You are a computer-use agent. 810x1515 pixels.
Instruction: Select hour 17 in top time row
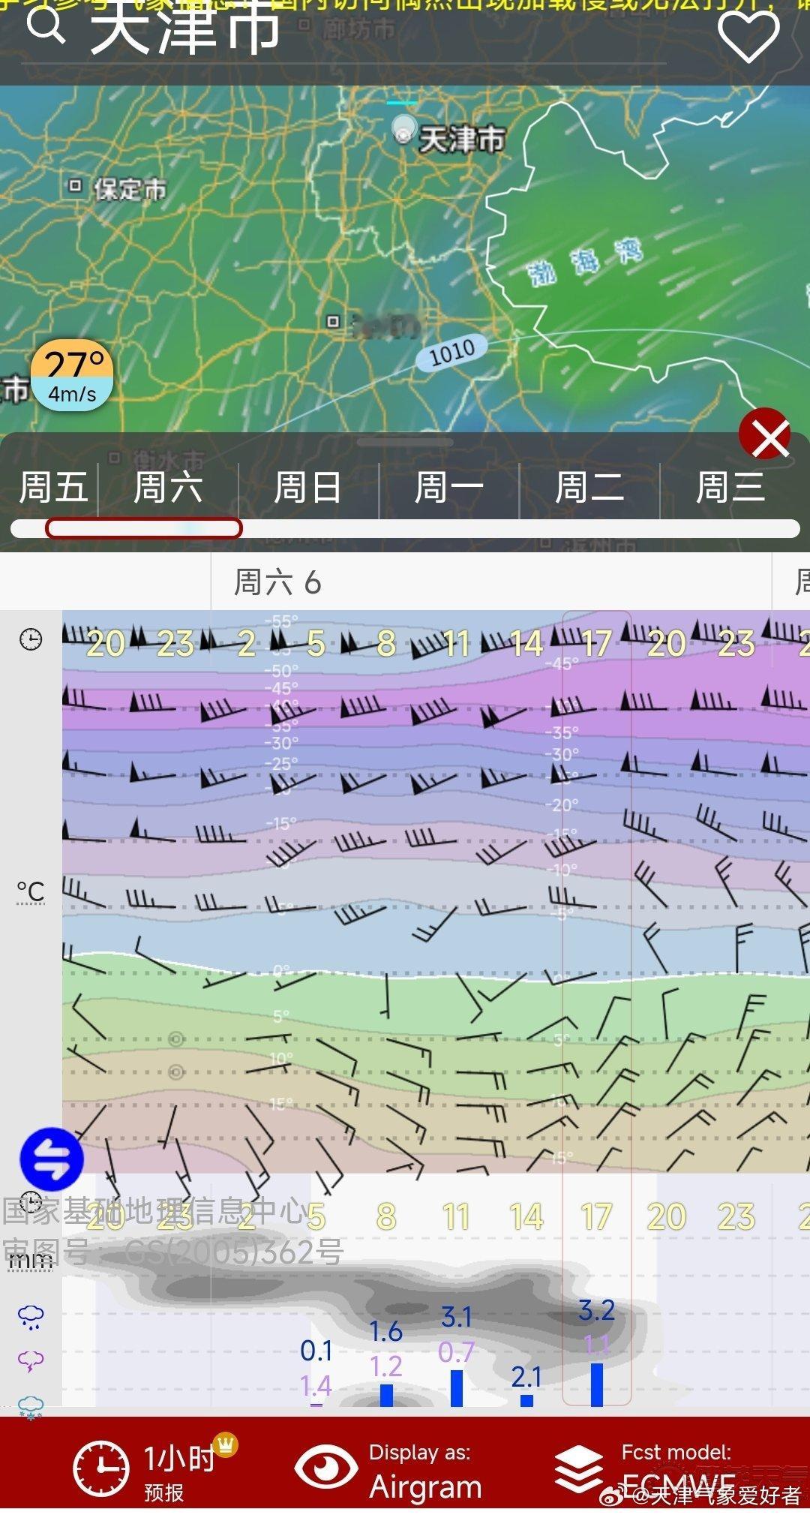coord(597,644)
